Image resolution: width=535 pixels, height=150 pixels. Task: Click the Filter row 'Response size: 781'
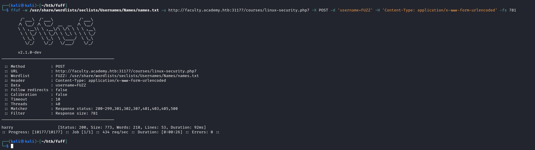(x=76, y=113)
